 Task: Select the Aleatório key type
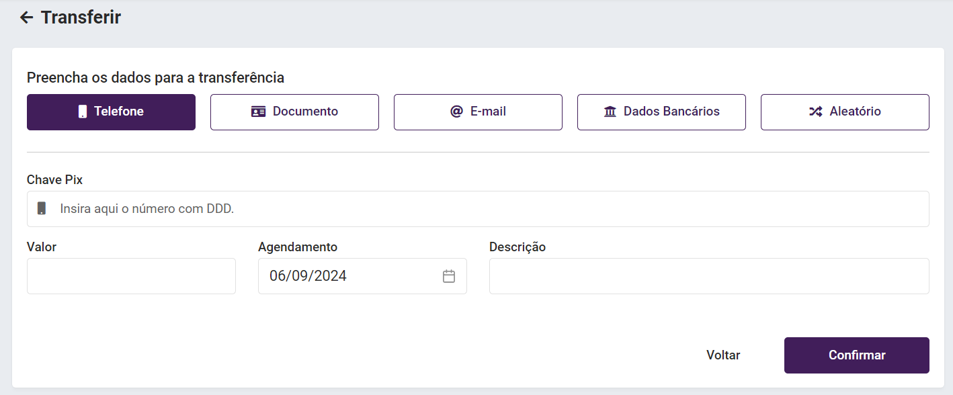[x=845, y=112]
